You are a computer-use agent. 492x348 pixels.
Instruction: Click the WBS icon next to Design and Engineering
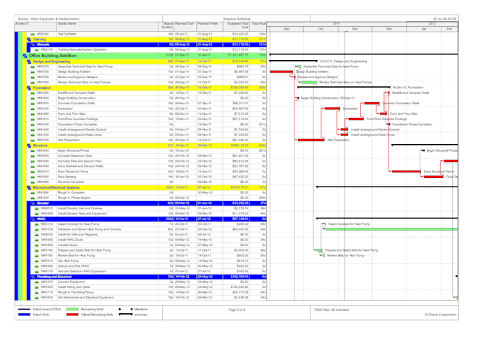point(29,61)
